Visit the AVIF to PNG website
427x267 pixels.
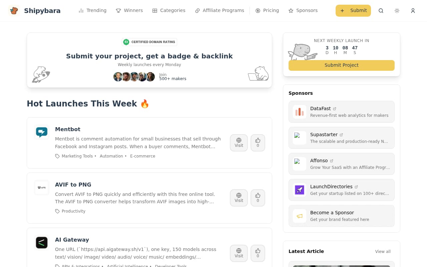coord(239,198)
